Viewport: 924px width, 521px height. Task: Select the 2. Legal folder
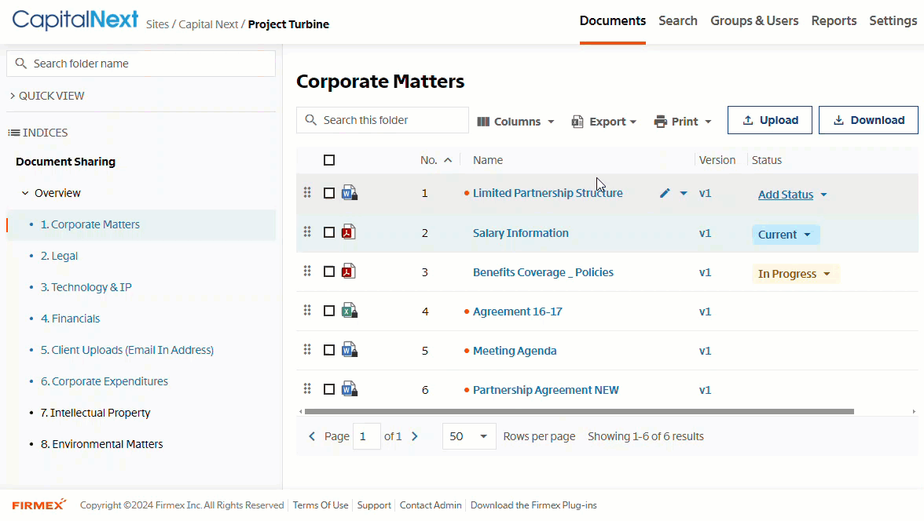coord(59,256)
